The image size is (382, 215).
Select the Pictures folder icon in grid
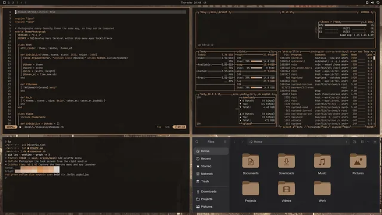(358, 161)
